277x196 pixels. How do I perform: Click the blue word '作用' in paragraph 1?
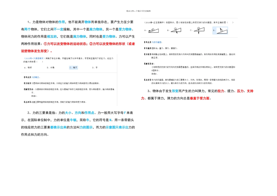62,22
